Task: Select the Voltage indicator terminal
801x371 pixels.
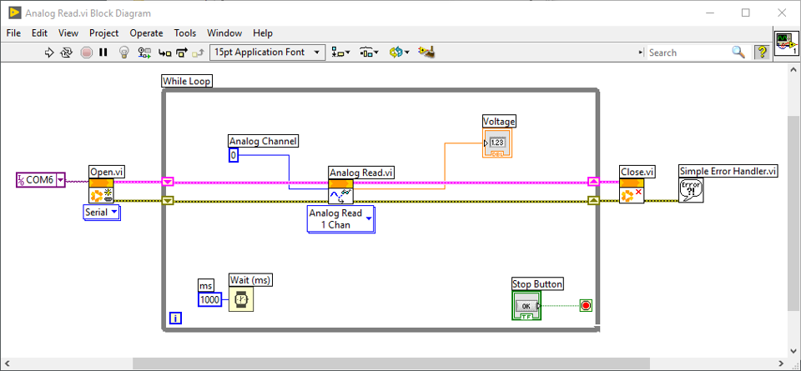Action: pyautogui.click(x=497, y=143)
